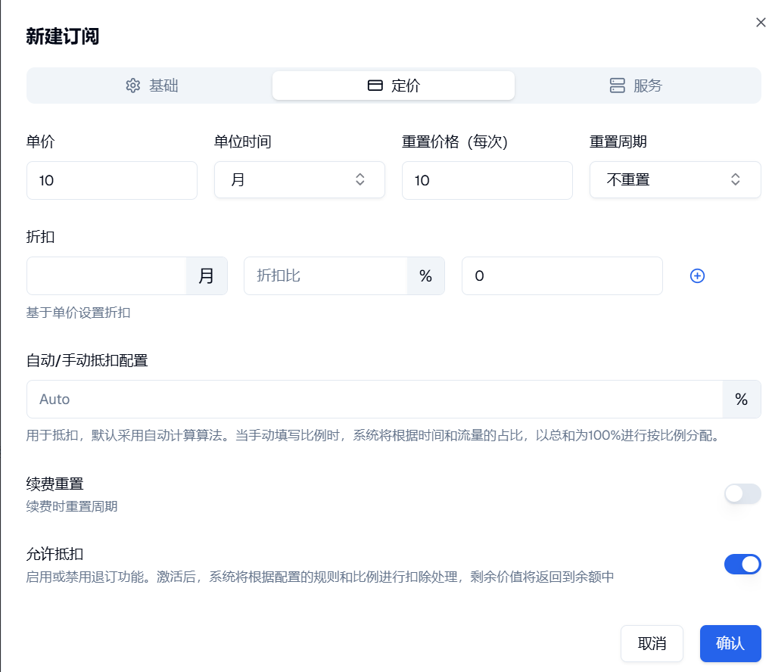Select the 定价 tab
Screen dimensions: 772x672
(394, 86)
